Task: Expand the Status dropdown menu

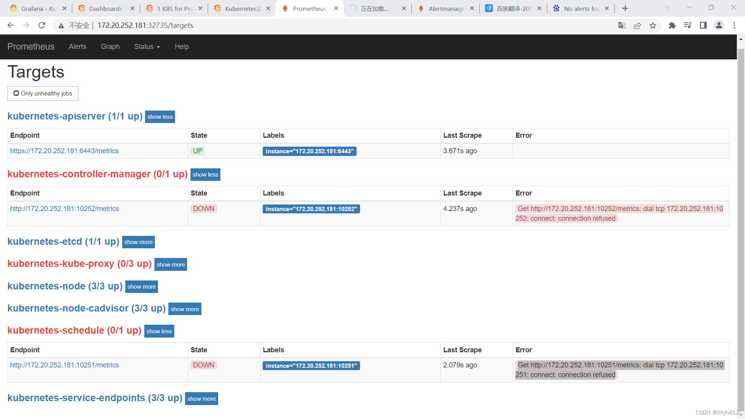Action: (x=147, y=47)
